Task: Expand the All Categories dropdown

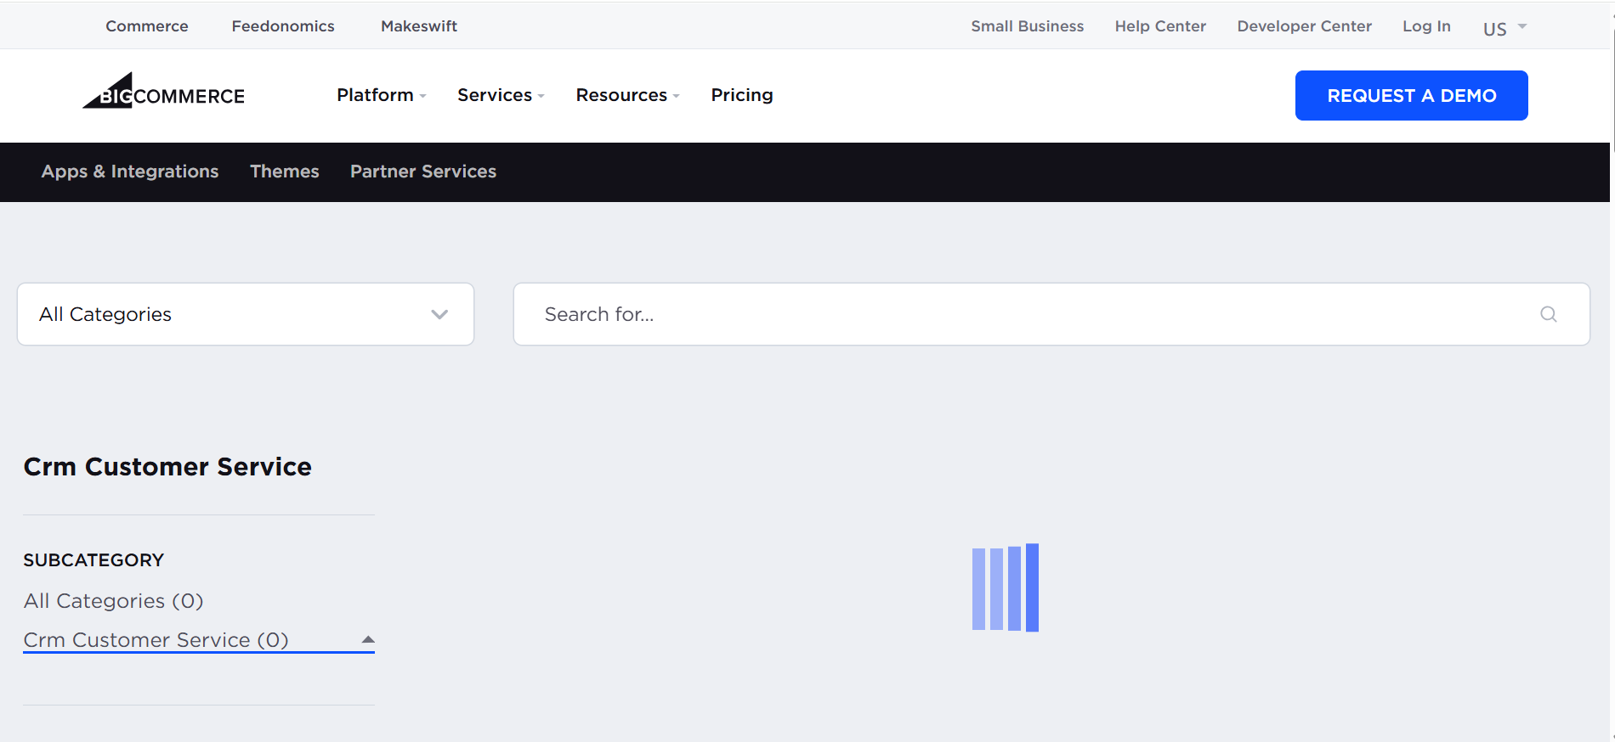Action: point(246,314)
